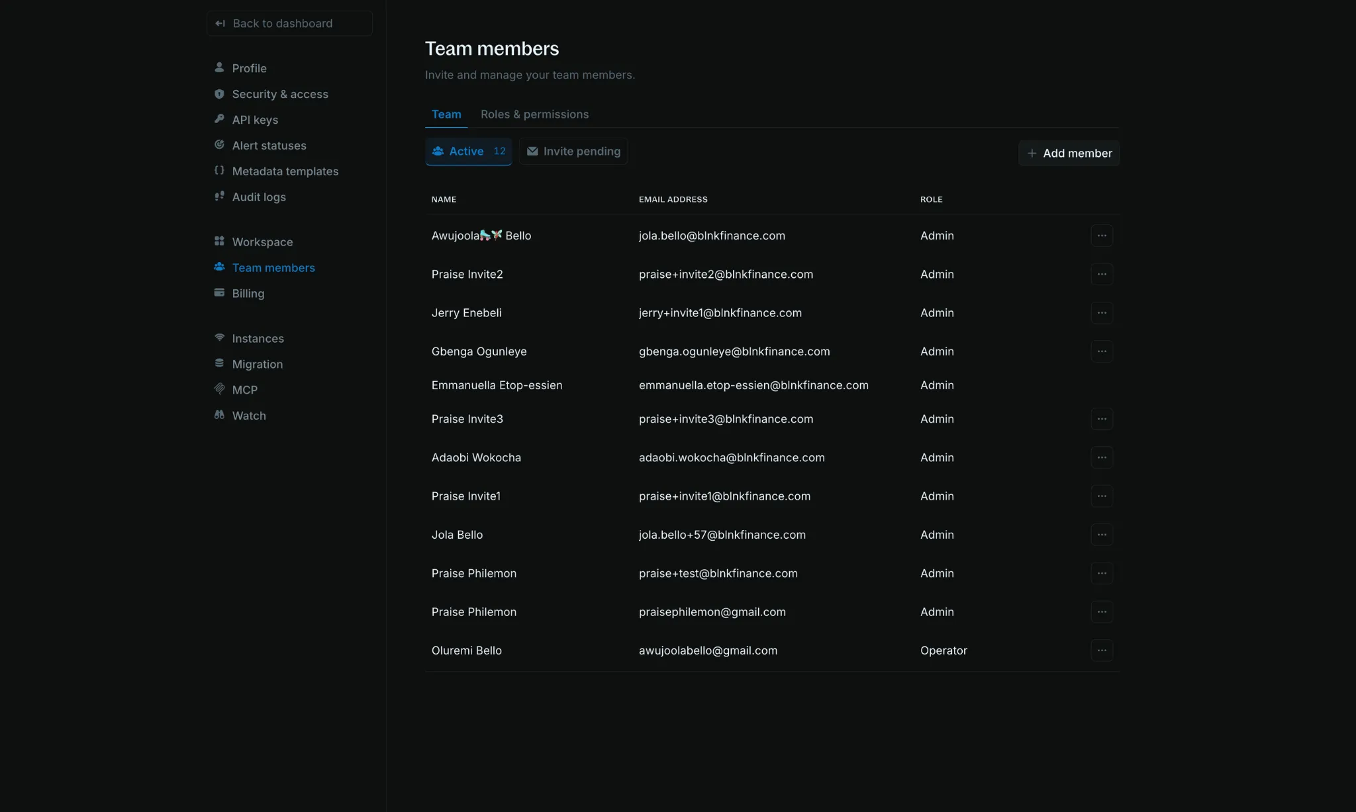Open actions menu for Awujoola Bello row

coord(1102,236)
